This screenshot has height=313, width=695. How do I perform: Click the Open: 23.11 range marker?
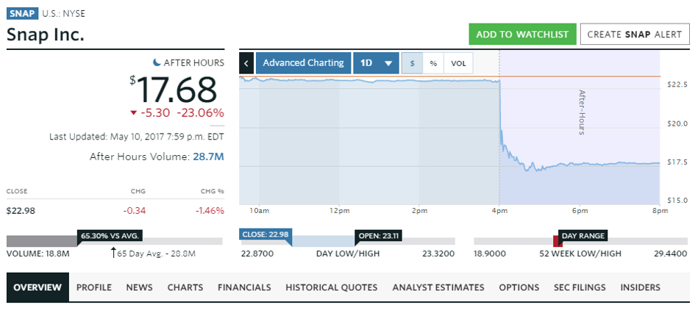(378, 236)
